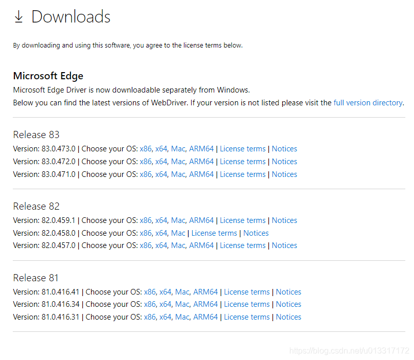Select the Release 82 heading text

pos(36,206)
